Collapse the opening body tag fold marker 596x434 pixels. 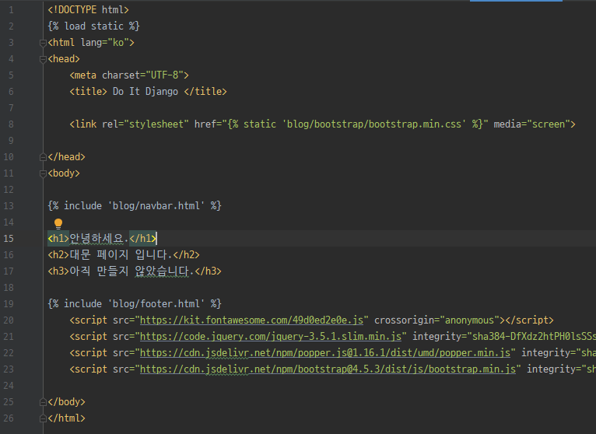coord(43,173)
